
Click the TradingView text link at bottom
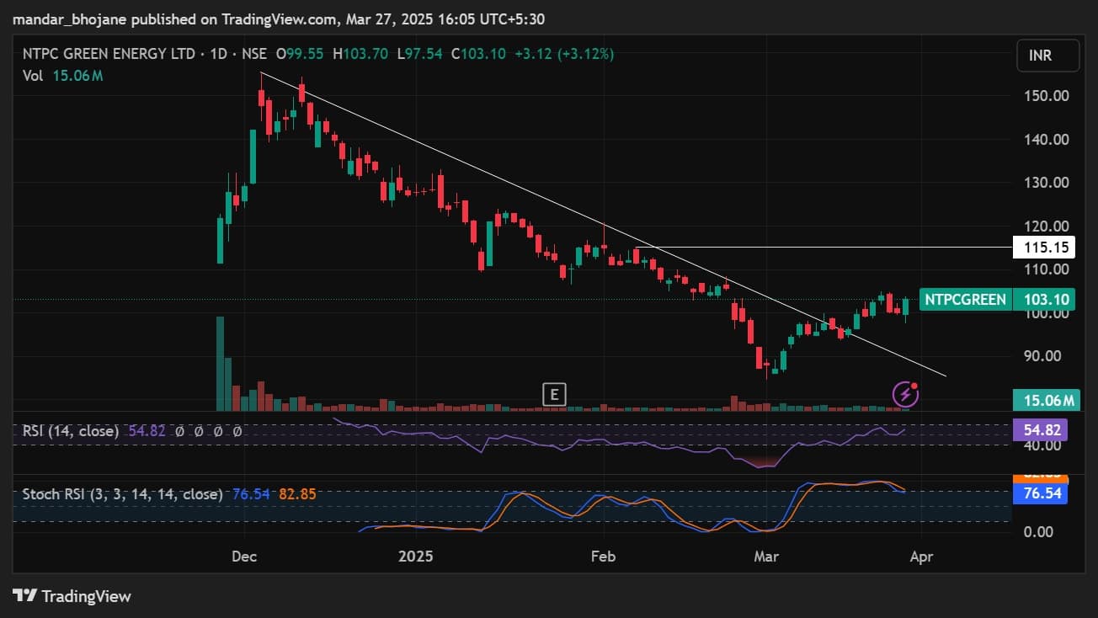(86, 596)
